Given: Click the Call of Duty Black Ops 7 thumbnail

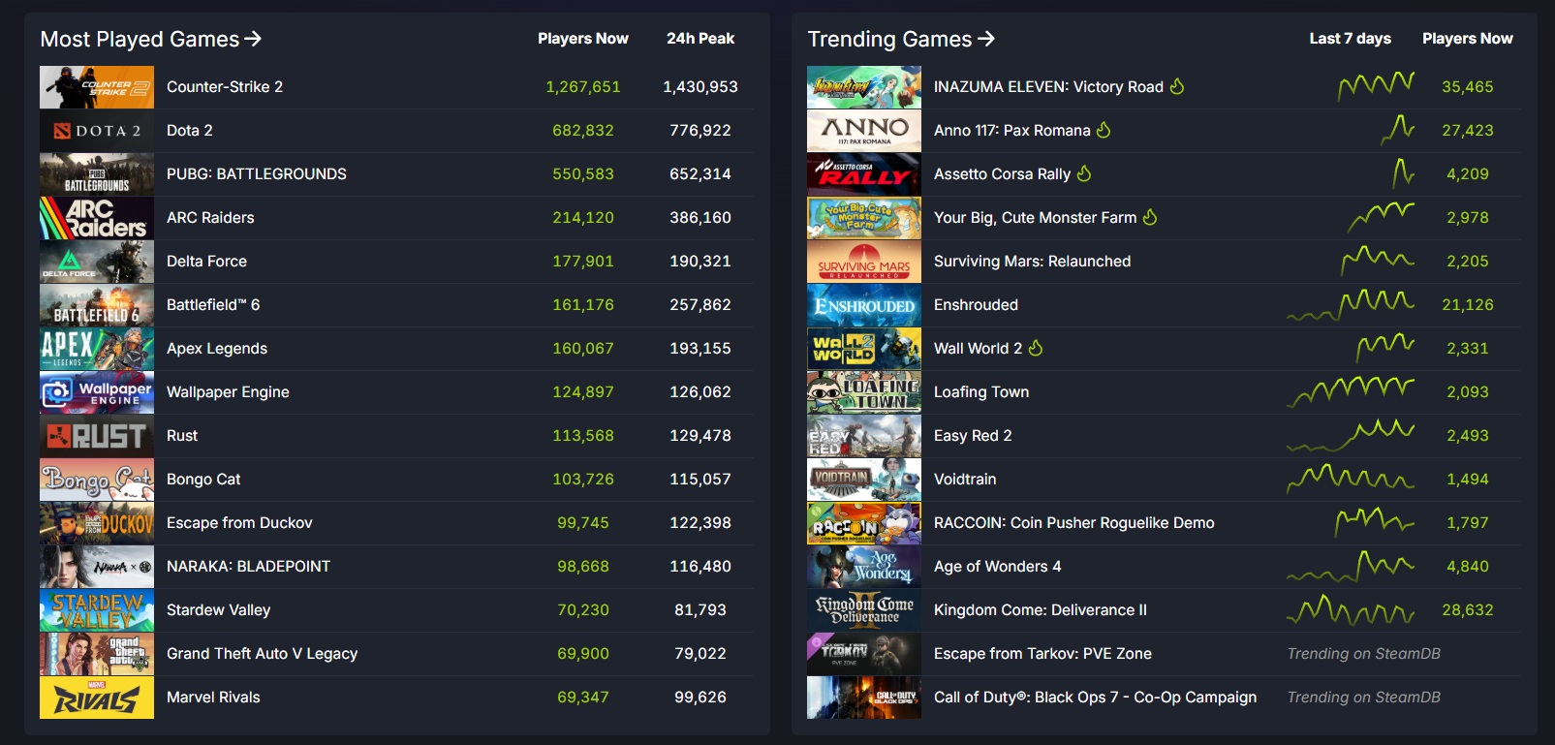Looking at the screenshot, I should (864, 698).
